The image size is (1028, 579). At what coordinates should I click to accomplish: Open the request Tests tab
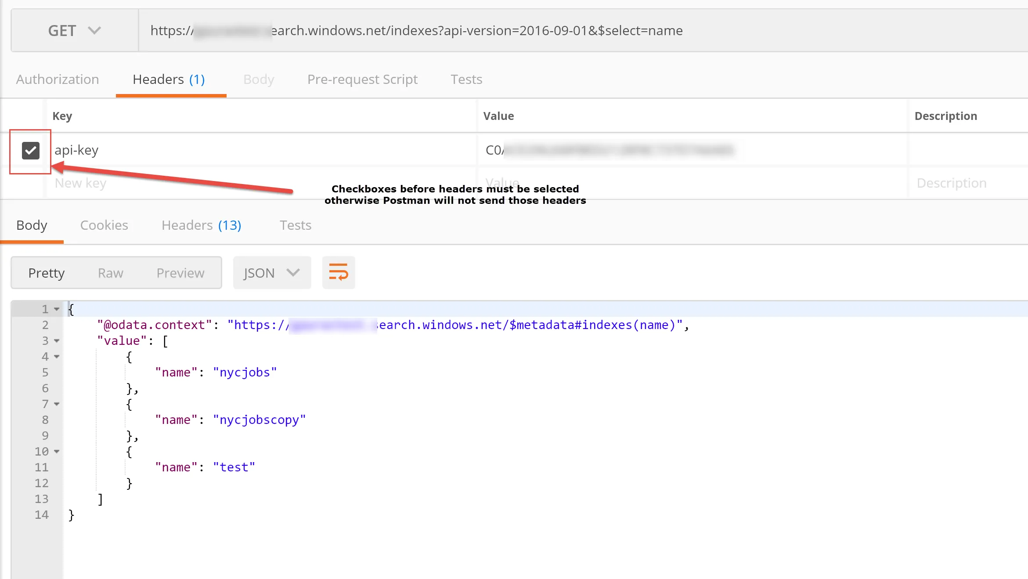466,80
